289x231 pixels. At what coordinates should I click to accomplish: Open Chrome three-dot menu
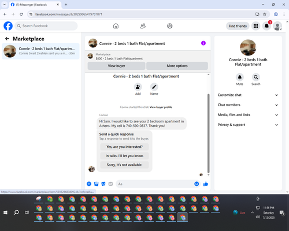coord(284,14)
